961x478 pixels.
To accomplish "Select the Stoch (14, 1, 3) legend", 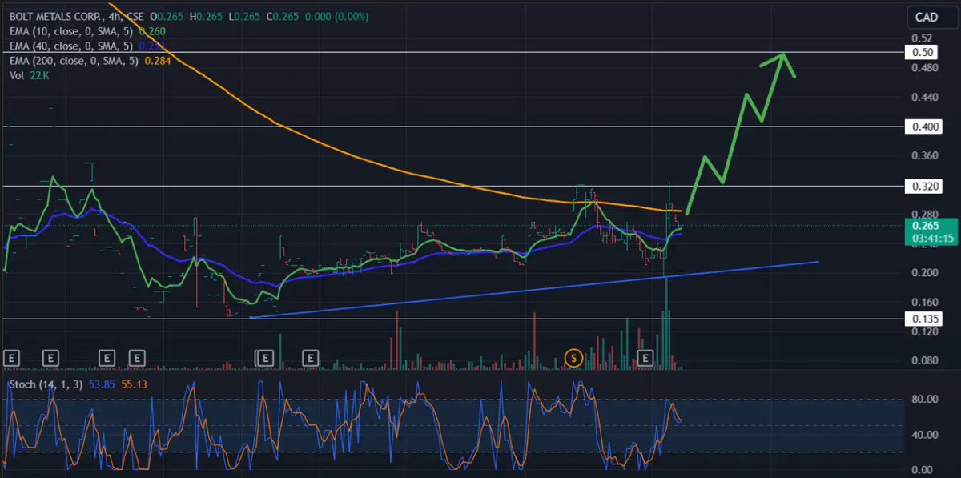I will [46, 385].
